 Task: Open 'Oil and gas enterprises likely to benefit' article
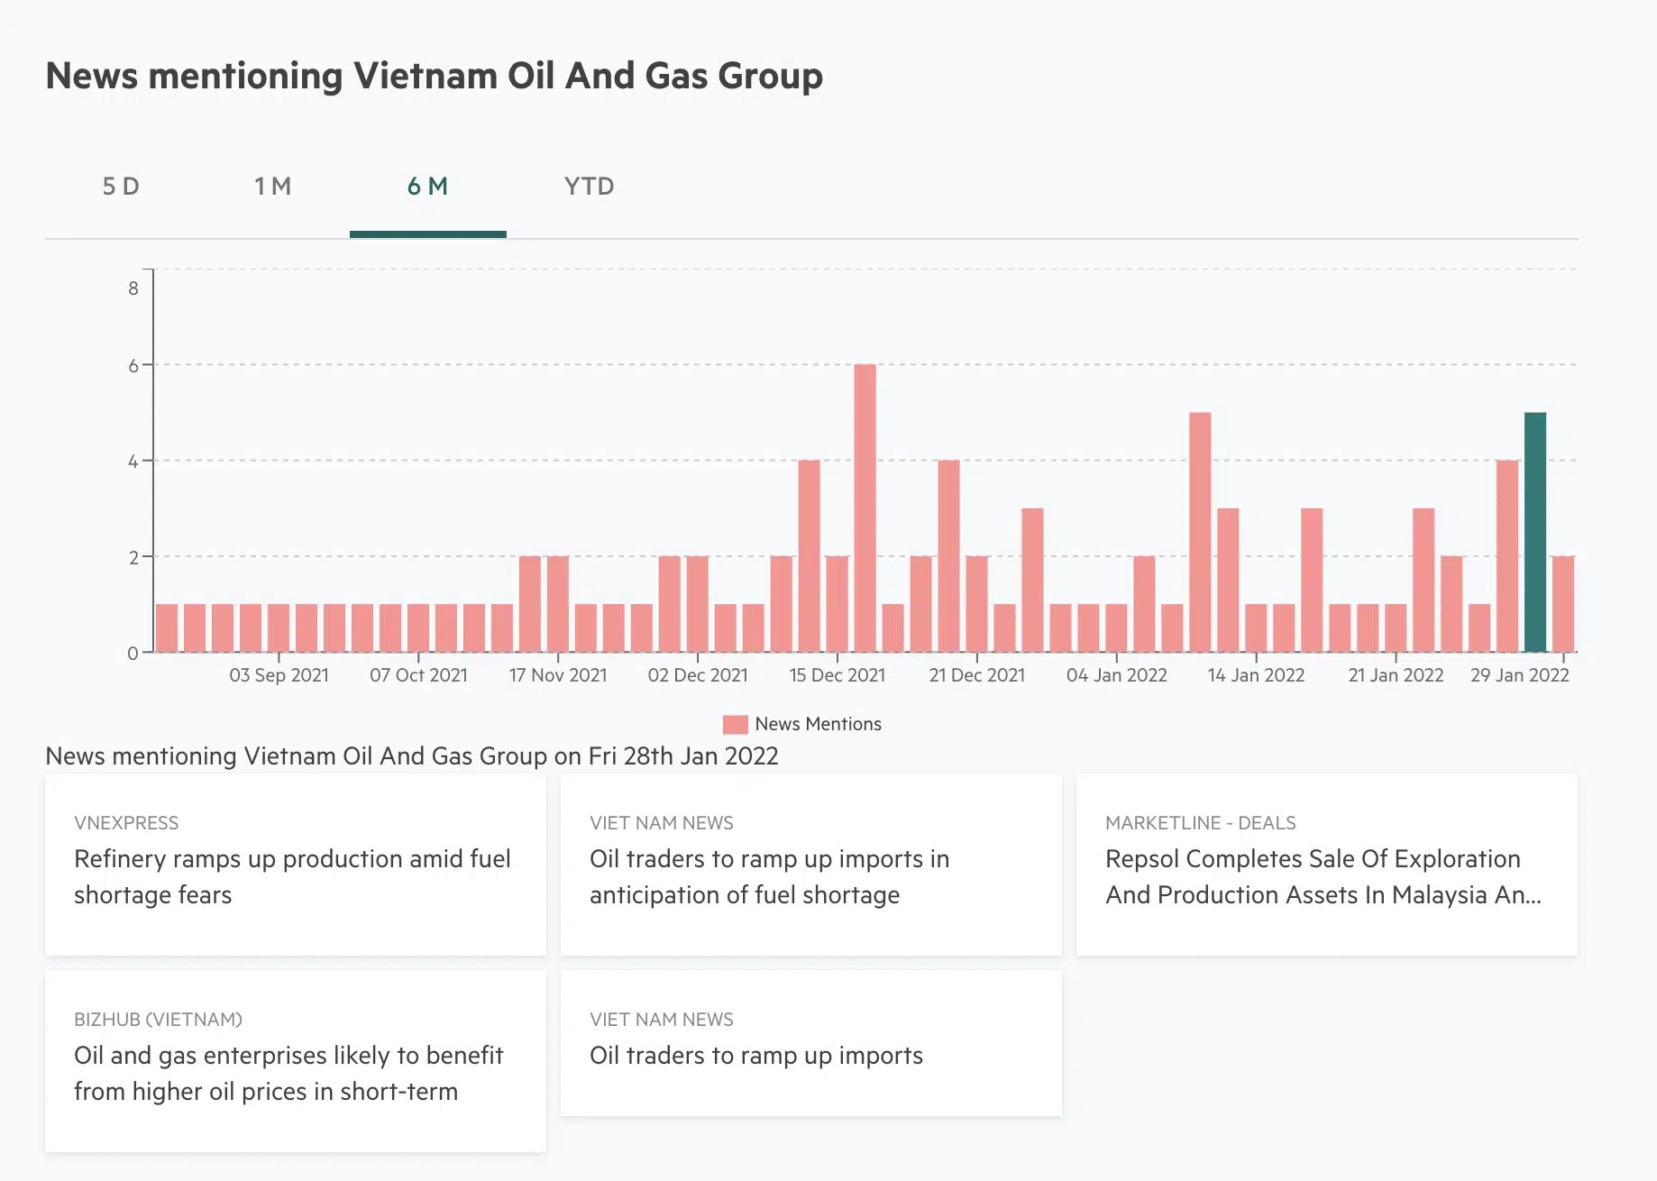click(x=288, y=1073)
